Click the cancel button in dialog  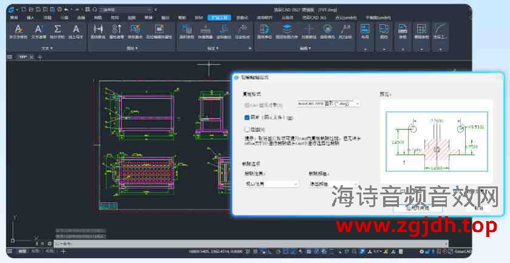tap(478, 208)
